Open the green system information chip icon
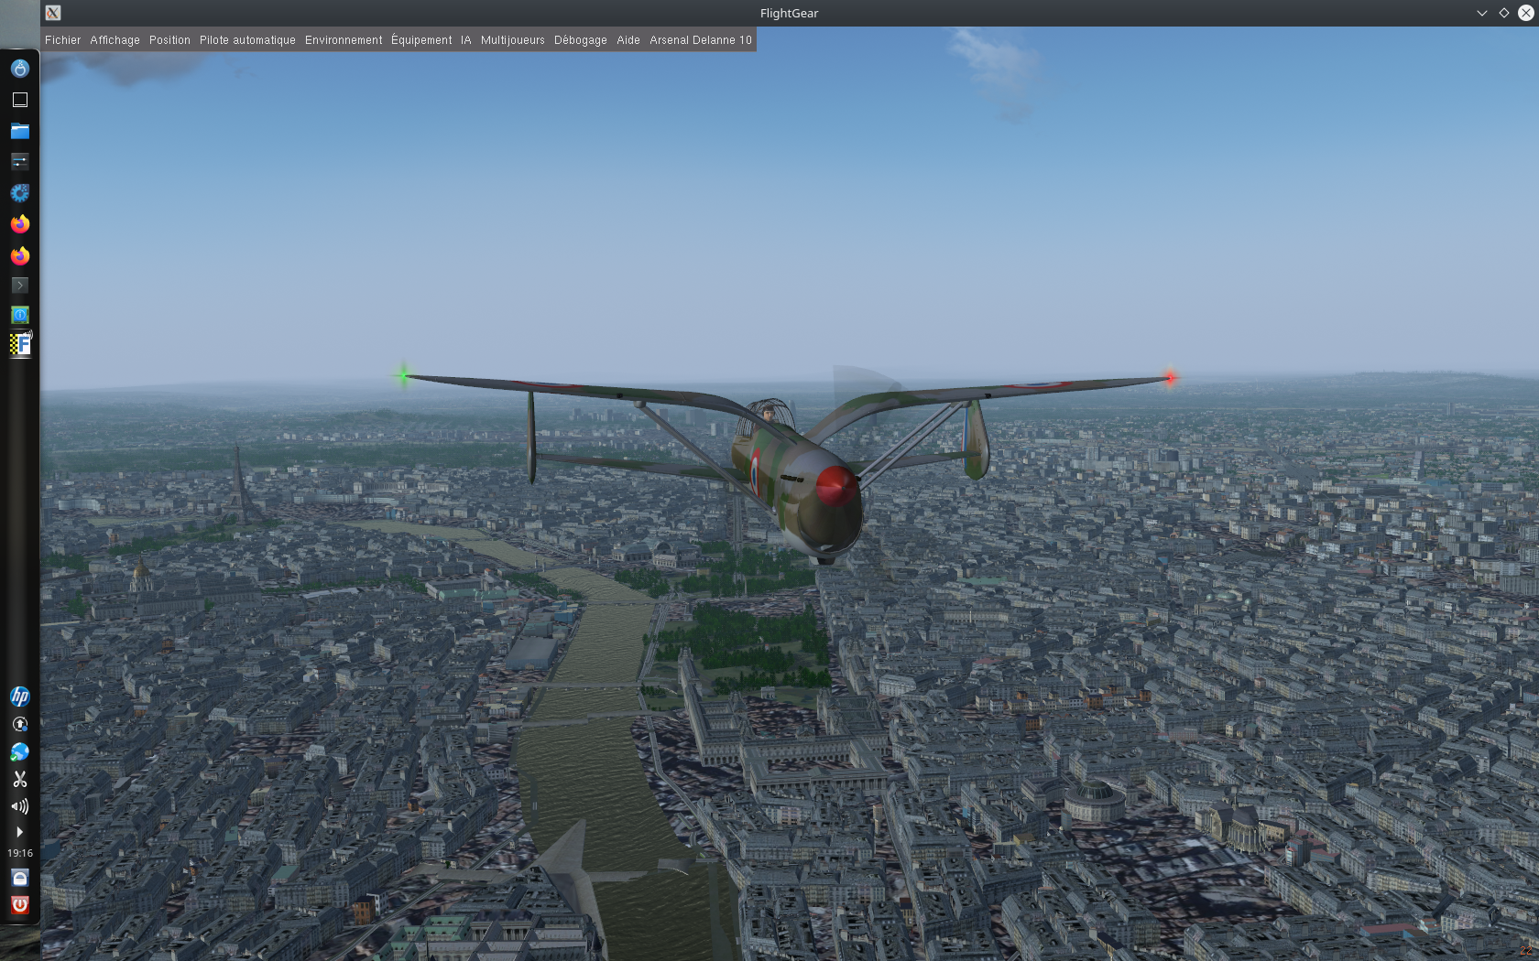This screenshot has height=961, width=1539. click(20, 315)
